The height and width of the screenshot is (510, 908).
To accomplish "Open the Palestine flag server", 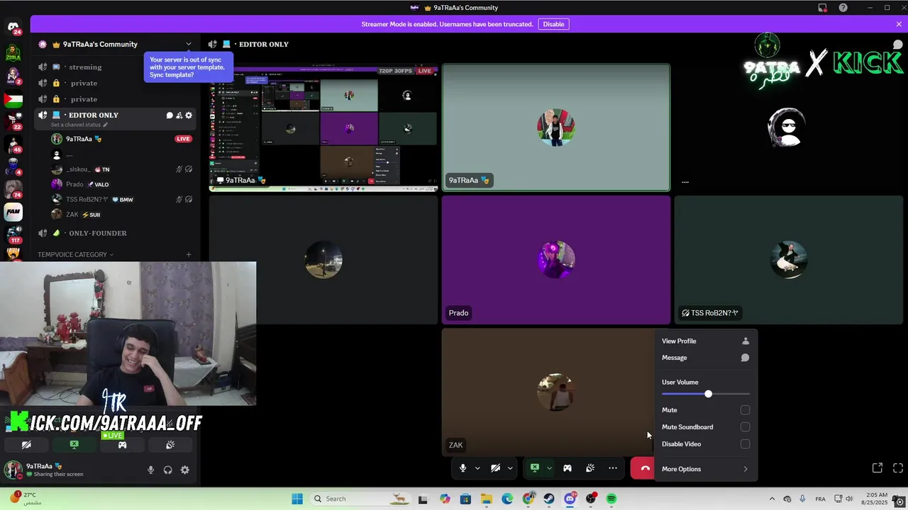I will 13,100.
